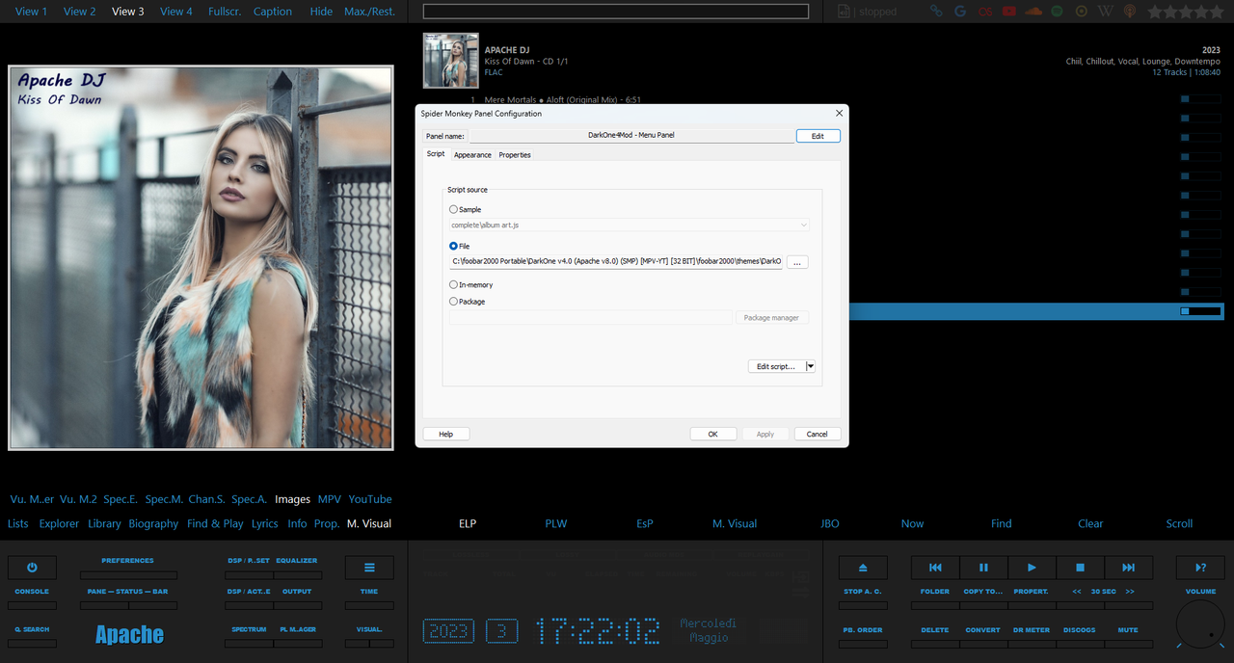Click the audio file icon beside 'stopped'
Viewport: 1234px width, 663px height.
pos(843,12)
